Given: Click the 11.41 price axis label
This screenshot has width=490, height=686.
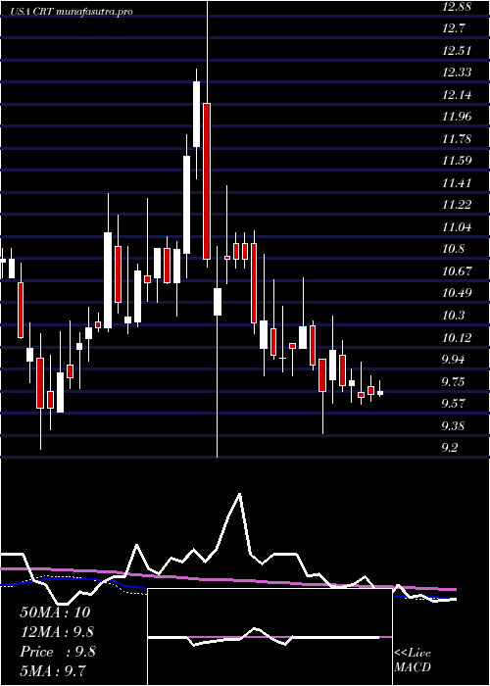Looking at the screenshot, I should coord(457,183).
